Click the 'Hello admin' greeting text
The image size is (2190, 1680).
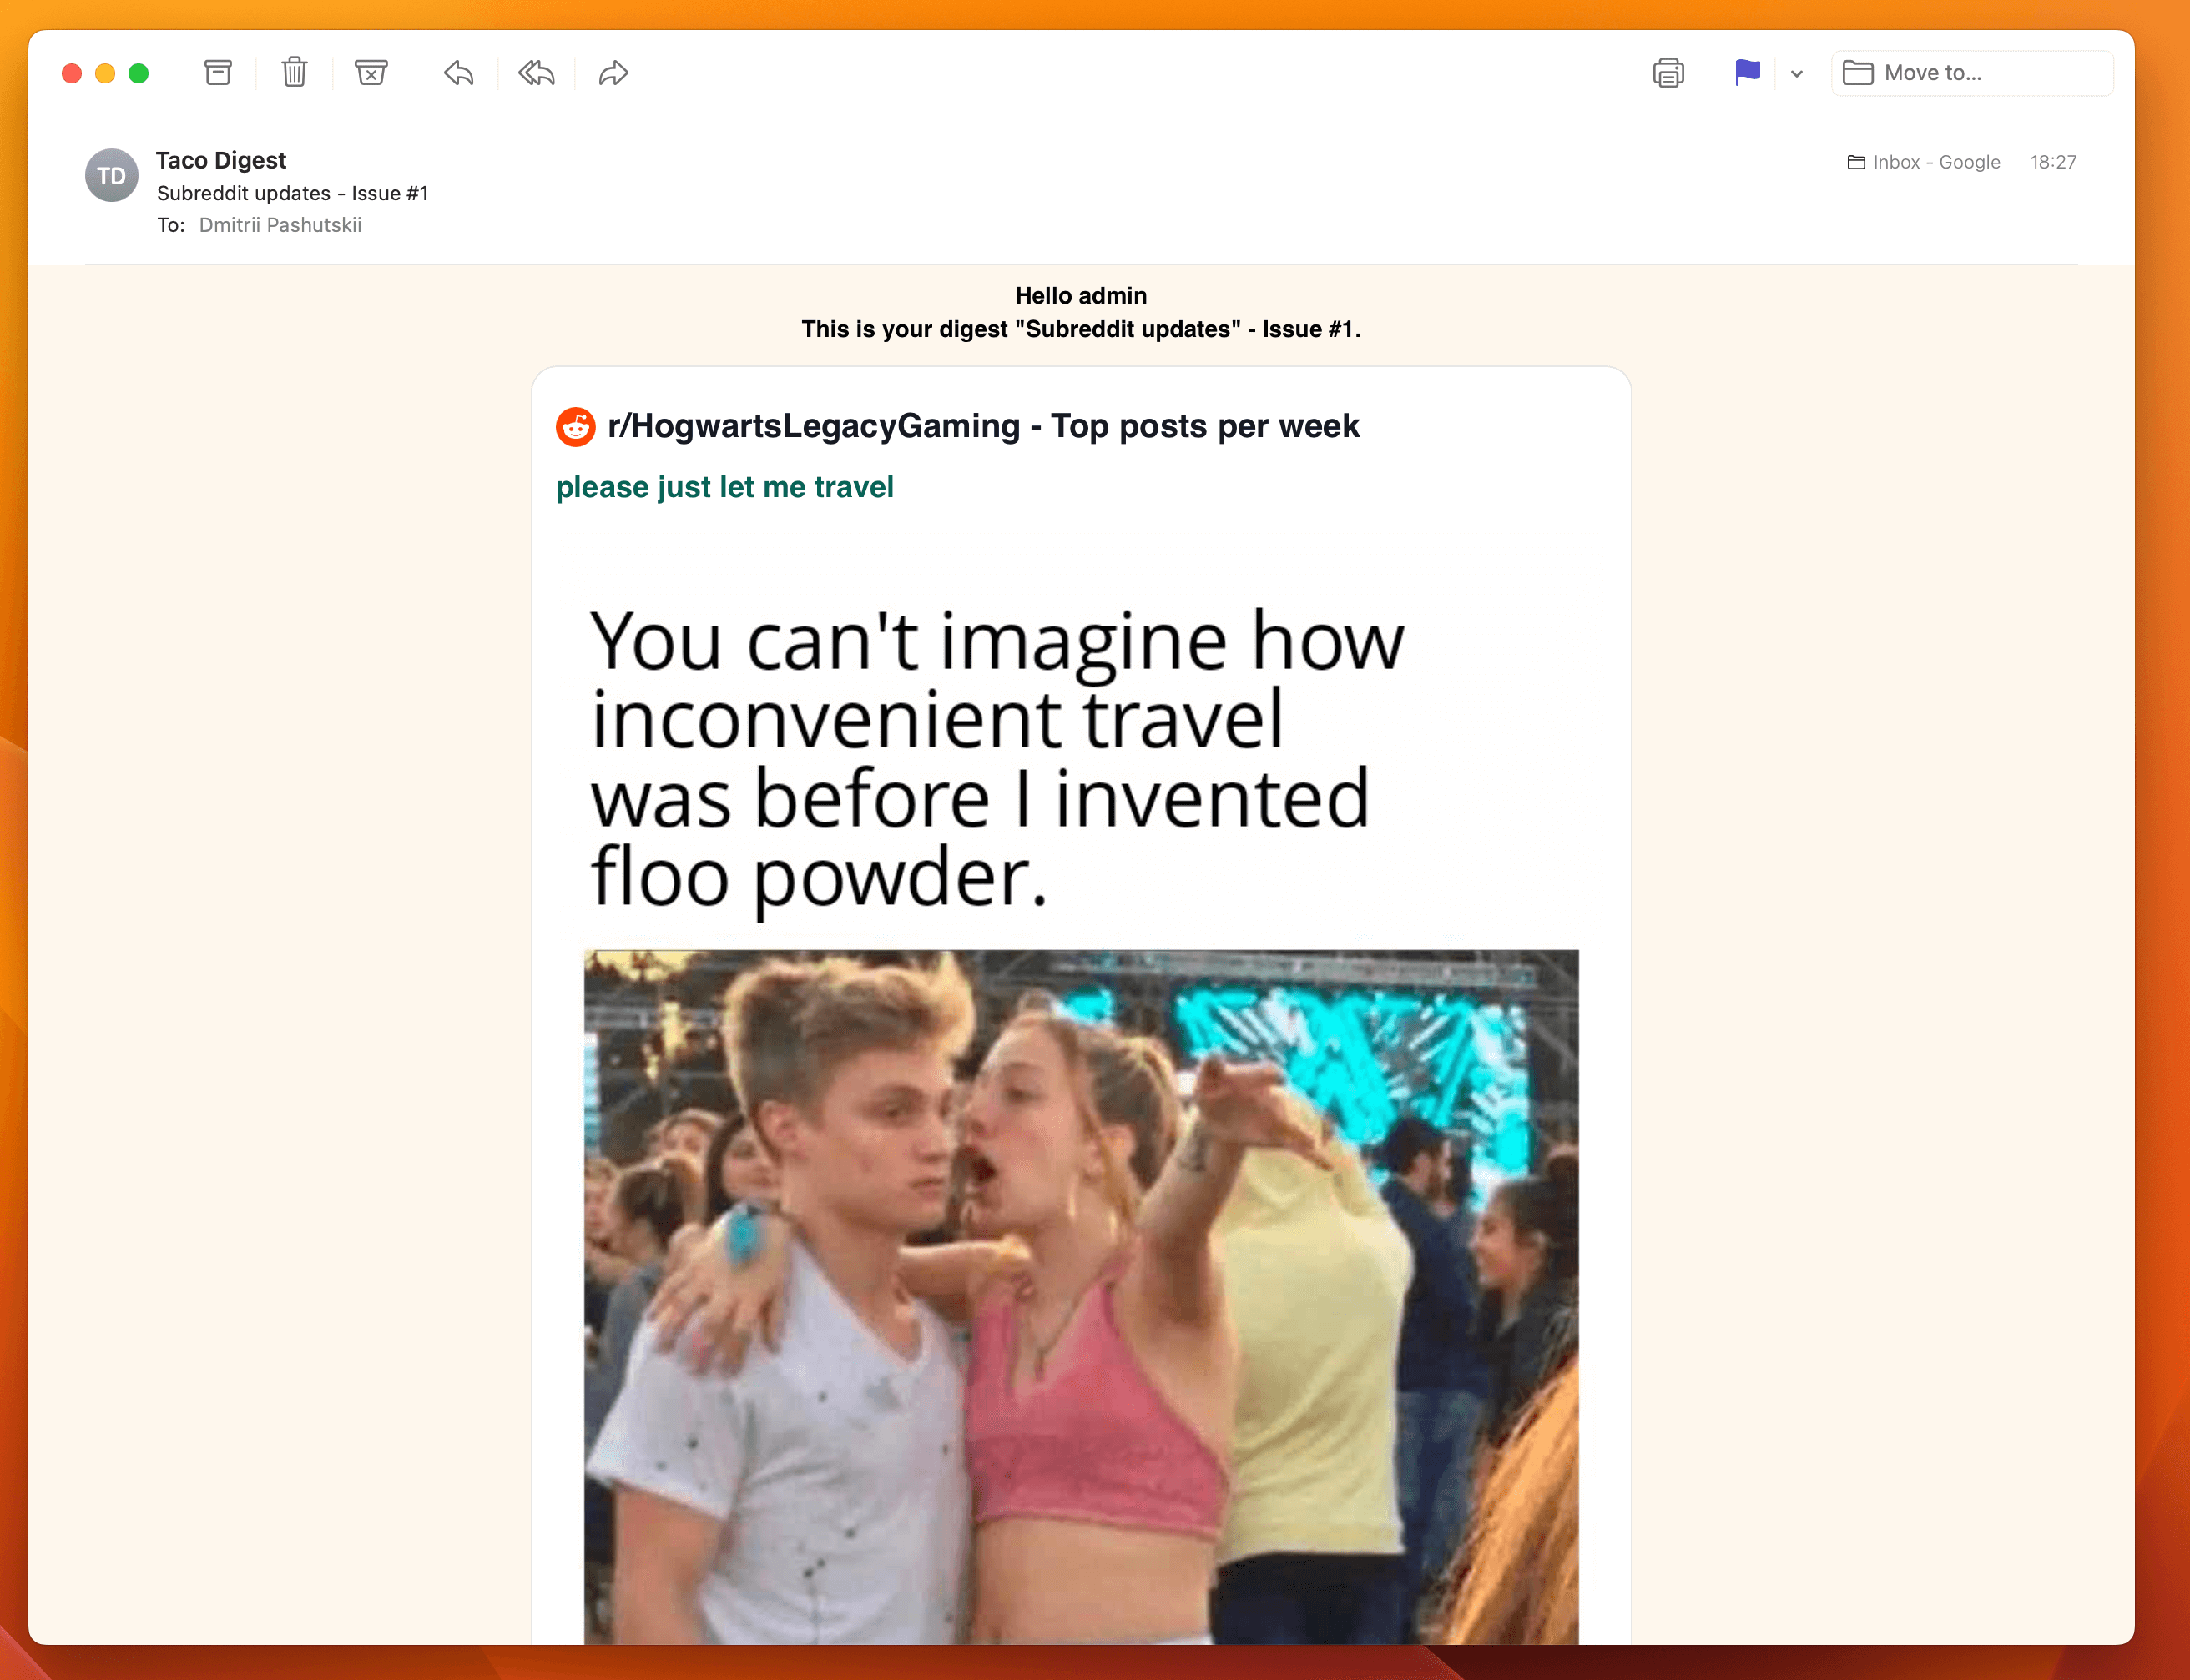click(1081, 296)
